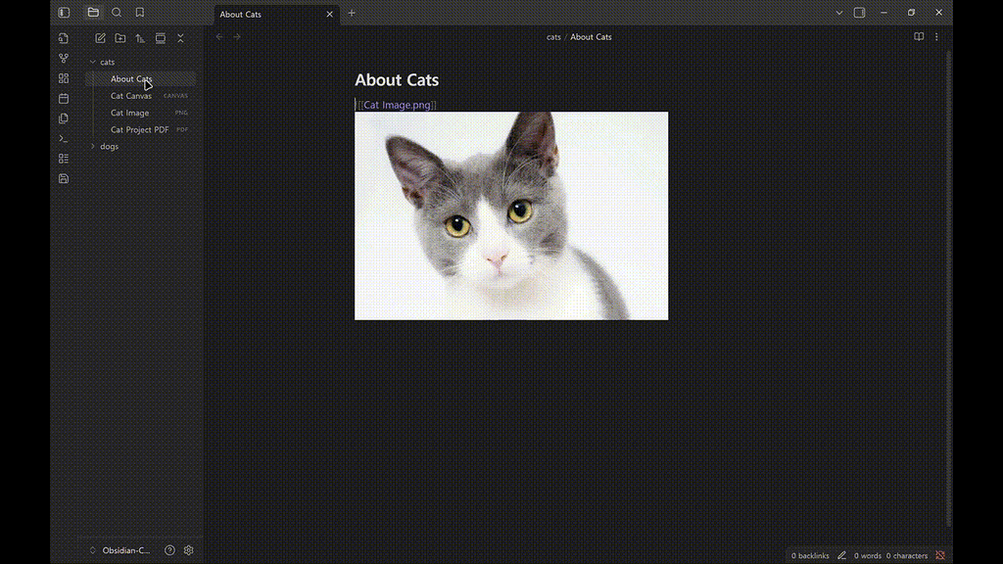This screenshot has width=1003, height=564.
Task: Open the command palette from the ribbon
Action: [x=63, y=138]
